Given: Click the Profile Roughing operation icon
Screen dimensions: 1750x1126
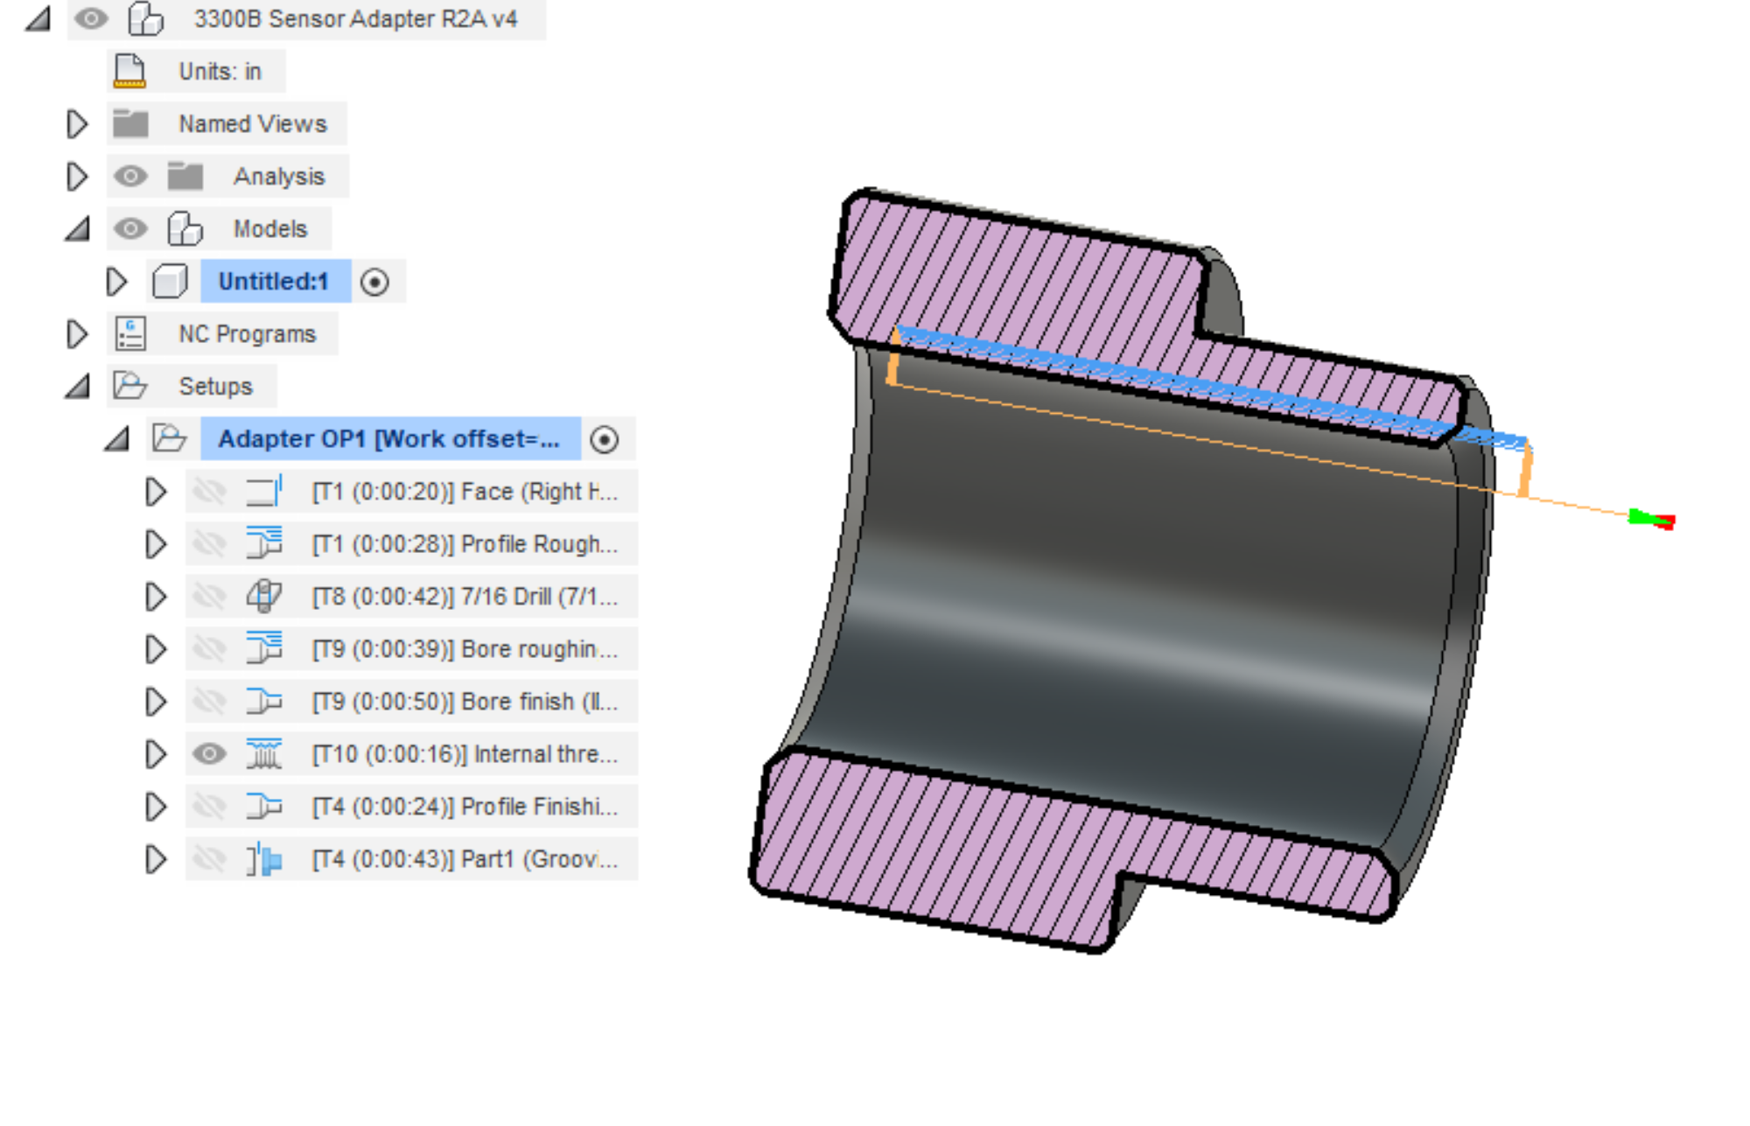Looking at the screenshot, I should [262, 543].
